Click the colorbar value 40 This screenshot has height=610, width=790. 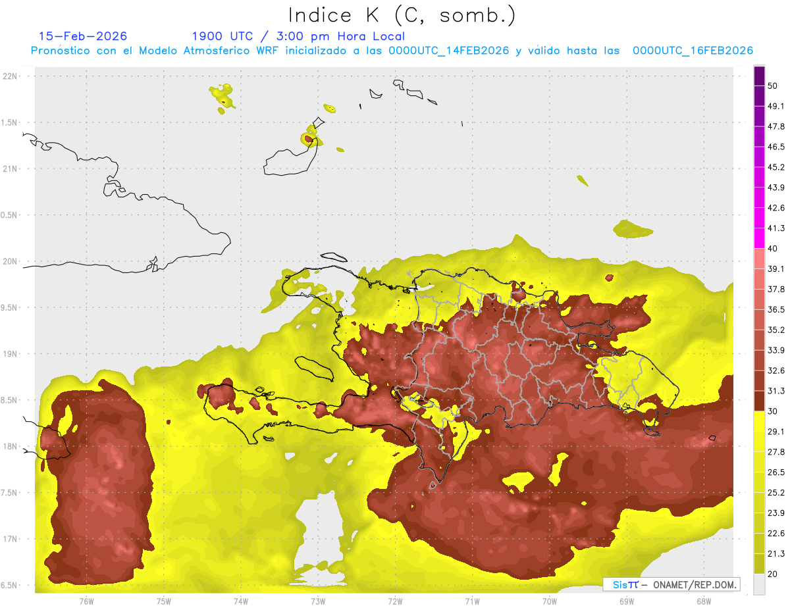(773, 249)
